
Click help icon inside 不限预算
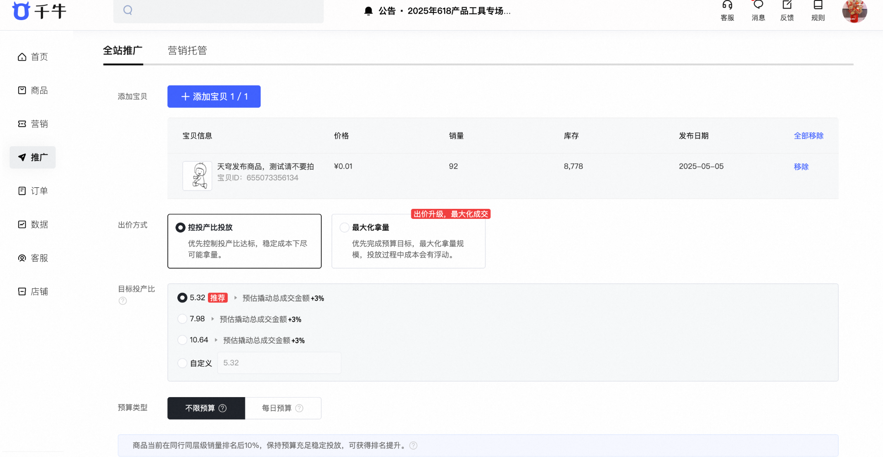click(x=223, y=408)
